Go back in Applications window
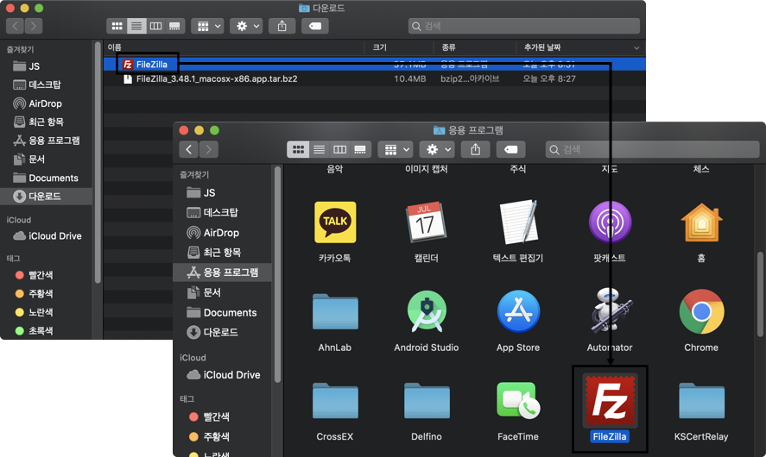The width and height of the screenshot is (766, 457). (x=188, y=149)
